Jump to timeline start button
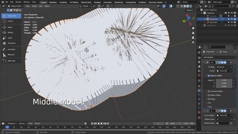 tap(92, 124)
